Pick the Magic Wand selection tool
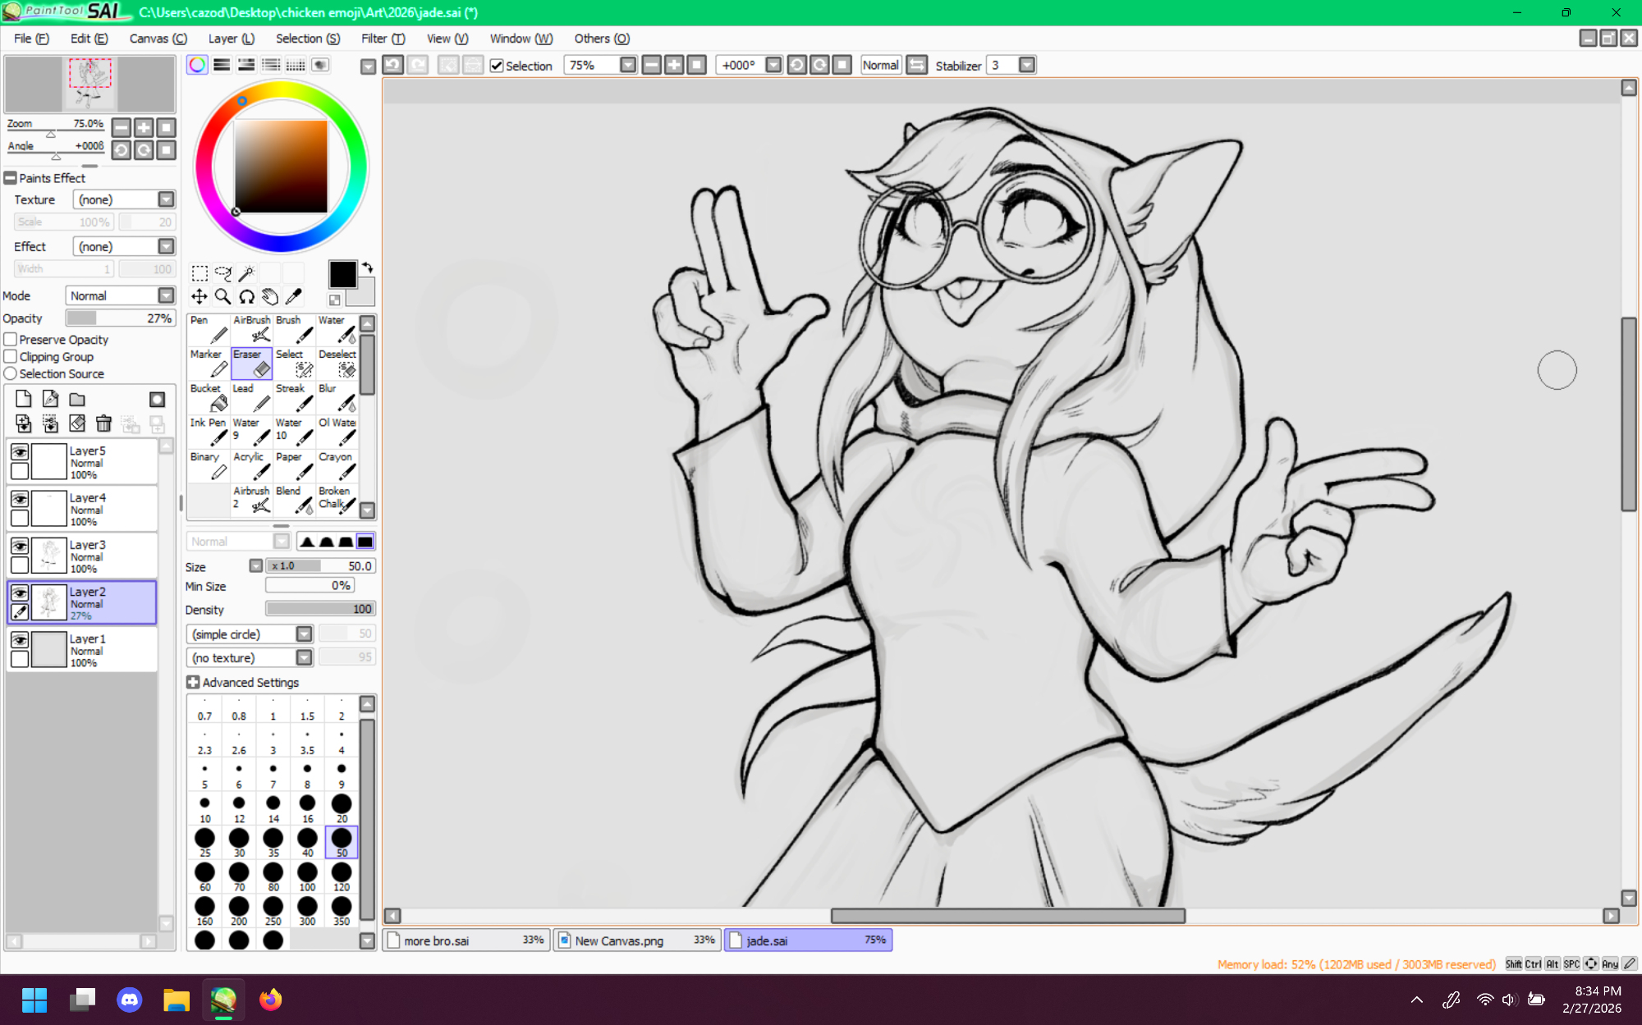 pyautogui.click(x=246, y=273)
